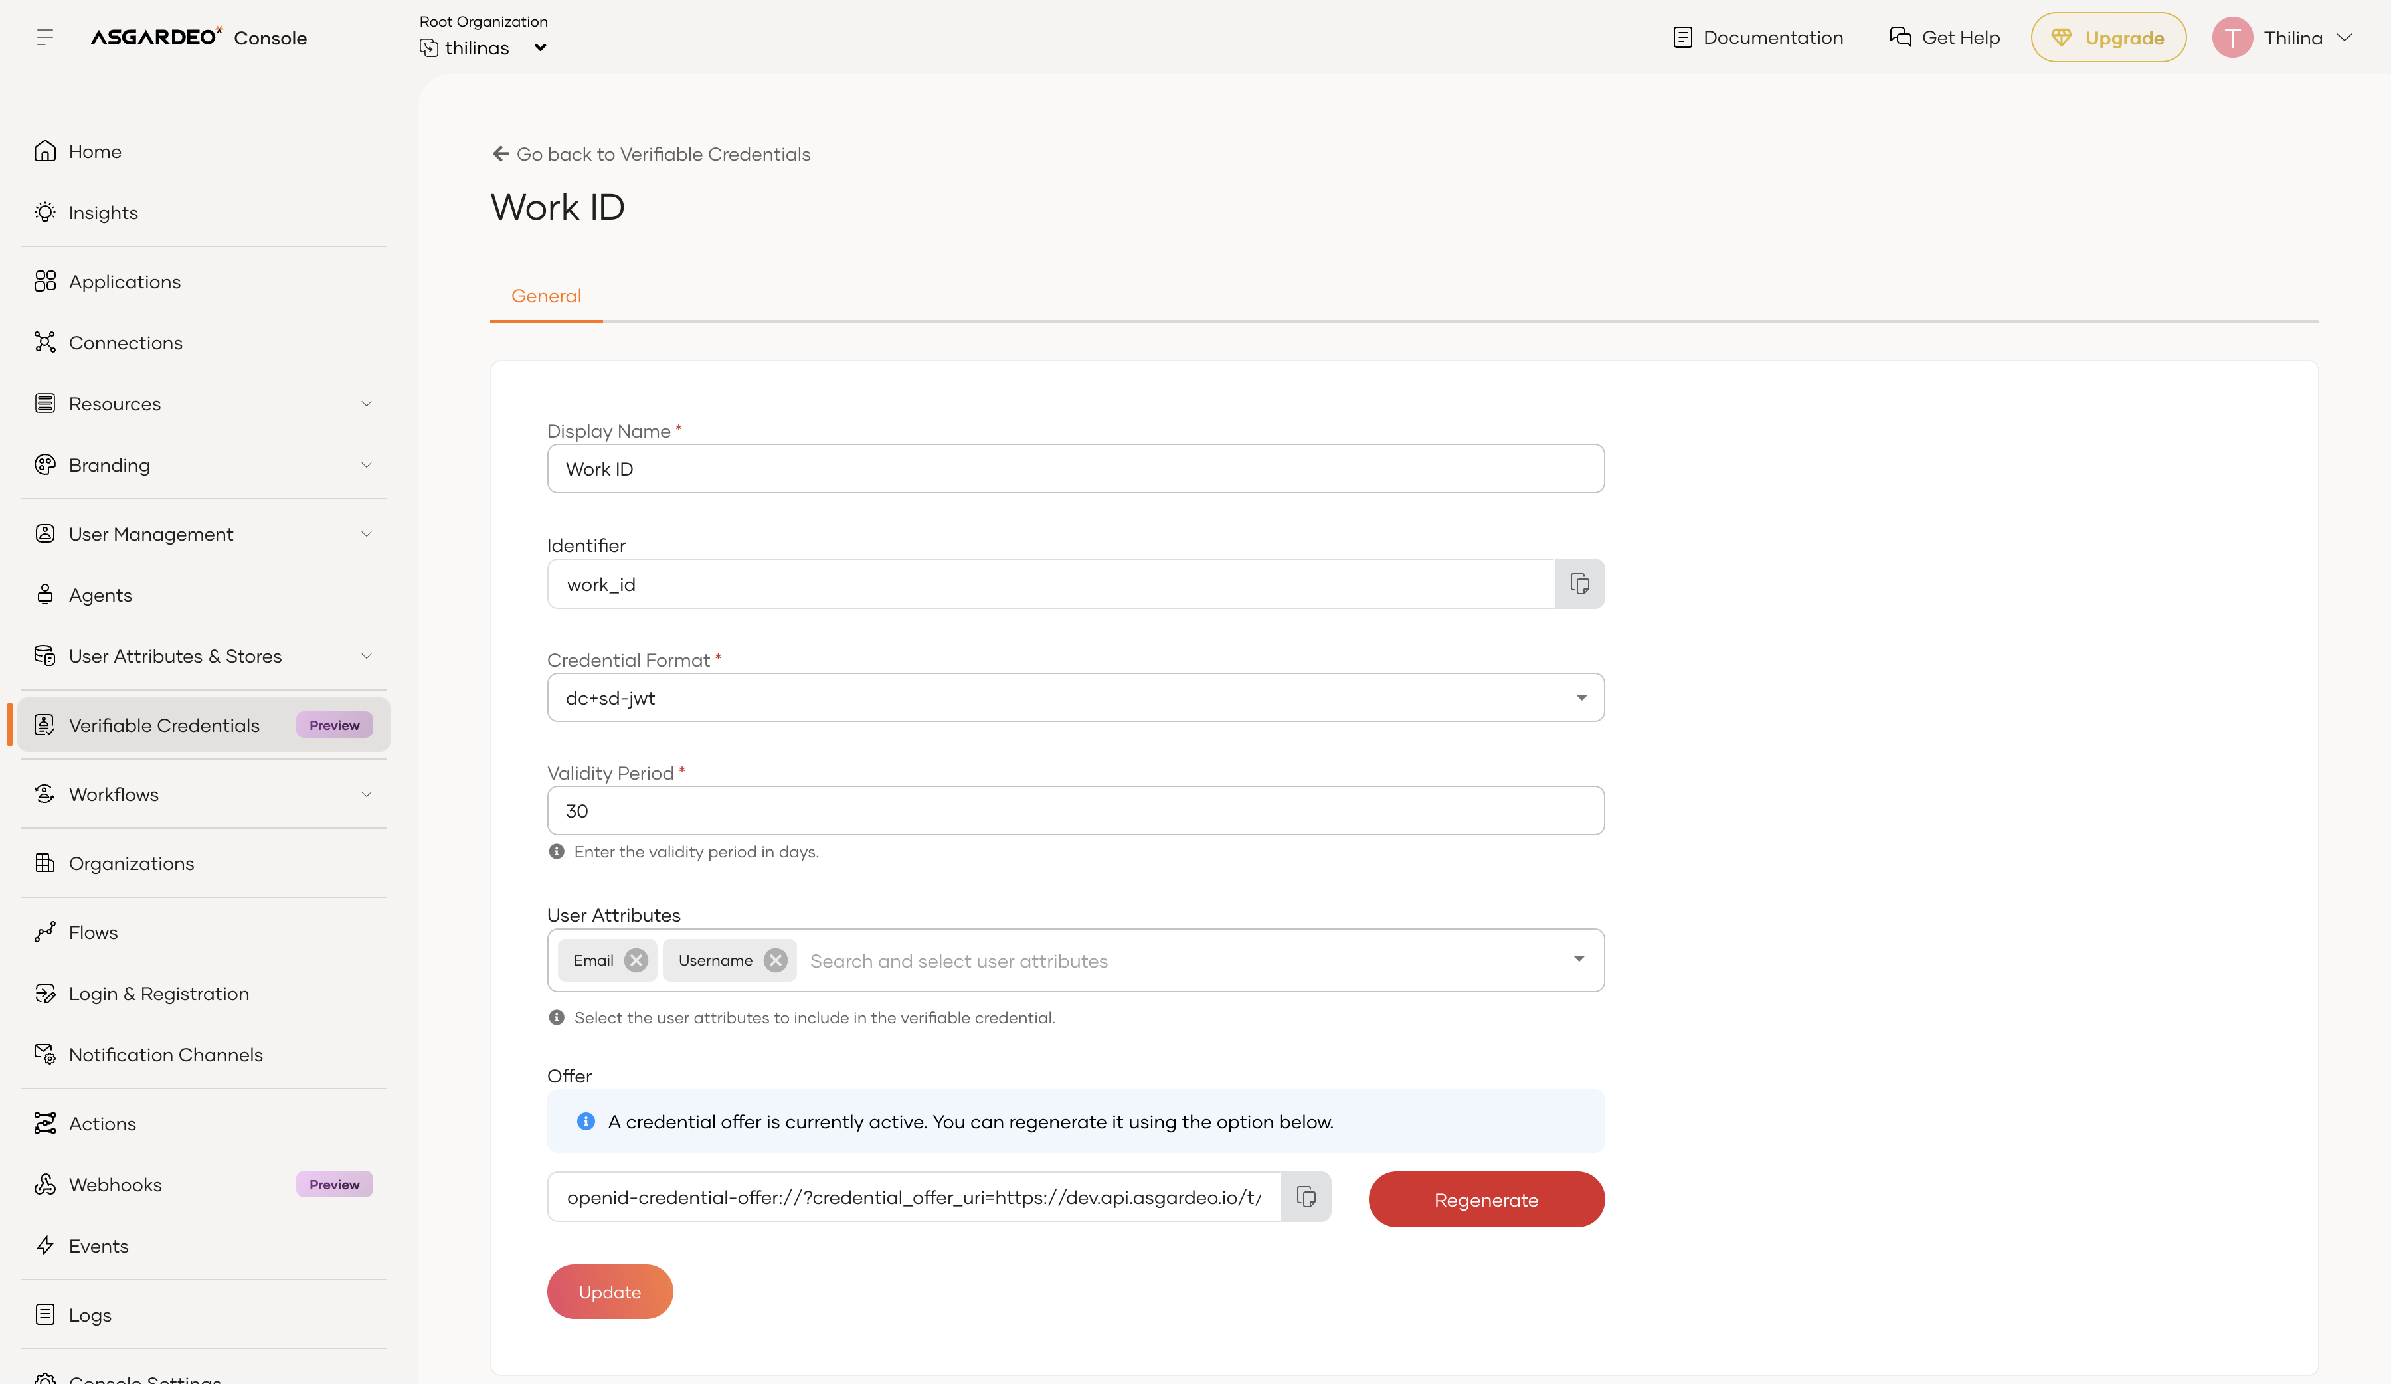Remove the Username attribute chip

coord(775,960)
